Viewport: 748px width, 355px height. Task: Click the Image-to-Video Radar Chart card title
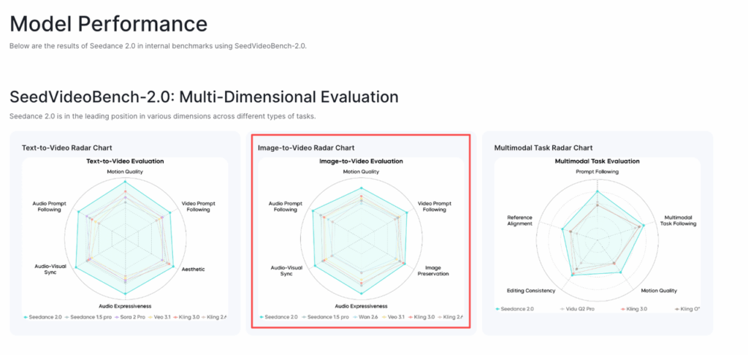click(x=306, y=148)
